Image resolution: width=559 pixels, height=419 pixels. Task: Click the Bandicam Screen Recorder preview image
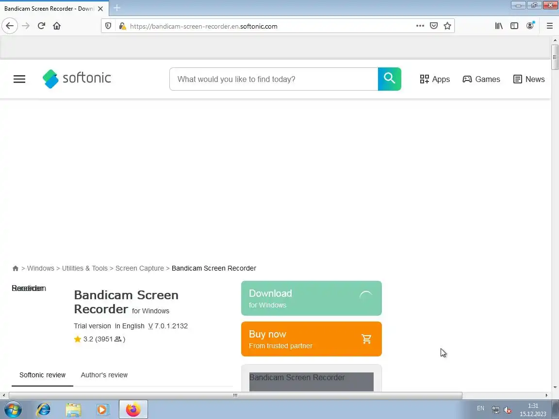311,382
